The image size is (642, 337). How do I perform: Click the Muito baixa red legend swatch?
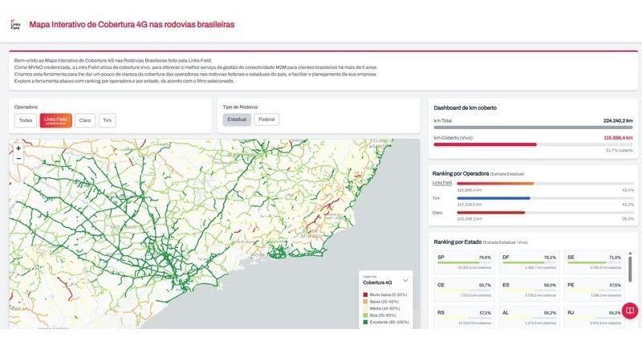click(x=365, y=294)
